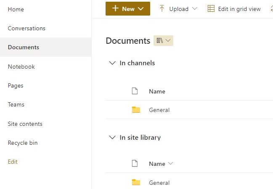
Task: Click the General folder icon under In channels
Action: (136, 110)
